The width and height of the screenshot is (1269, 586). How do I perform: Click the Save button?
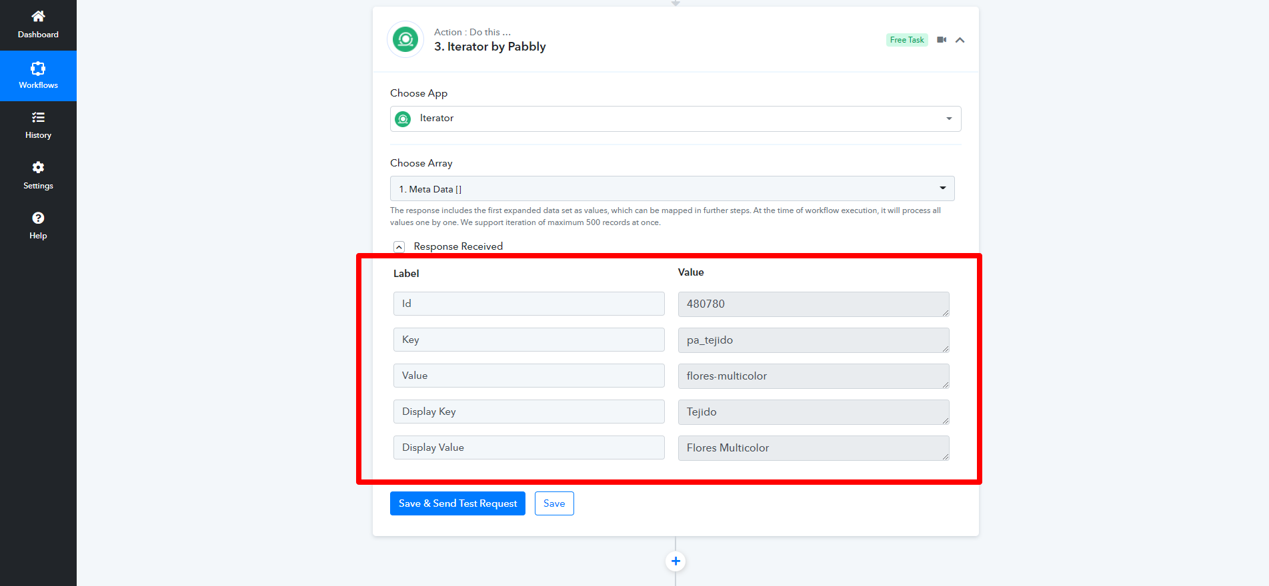554,503
